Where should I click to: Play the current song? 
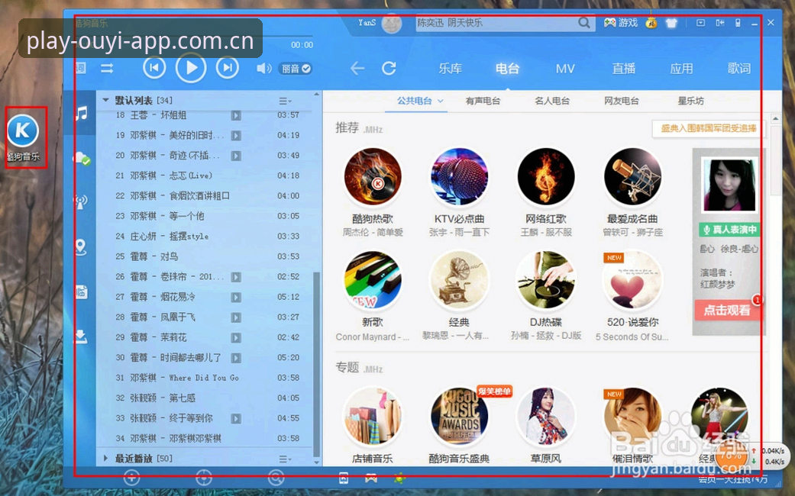[x=191, y=67]
